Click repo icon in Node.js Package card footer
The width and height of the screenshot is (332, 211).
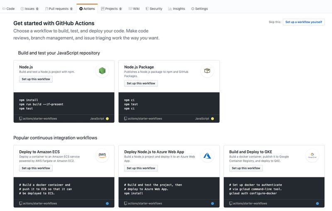pos(126,119)
